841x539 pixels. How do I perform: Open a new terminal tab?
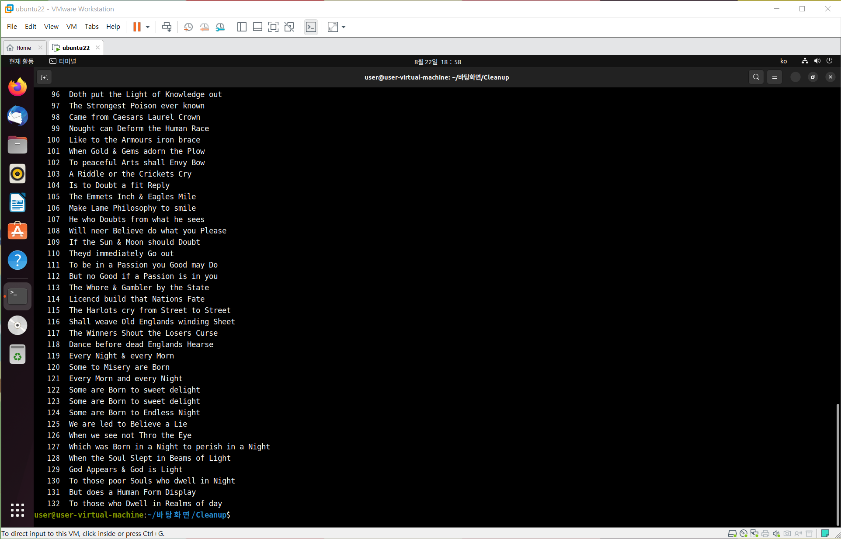click(45, 77)
